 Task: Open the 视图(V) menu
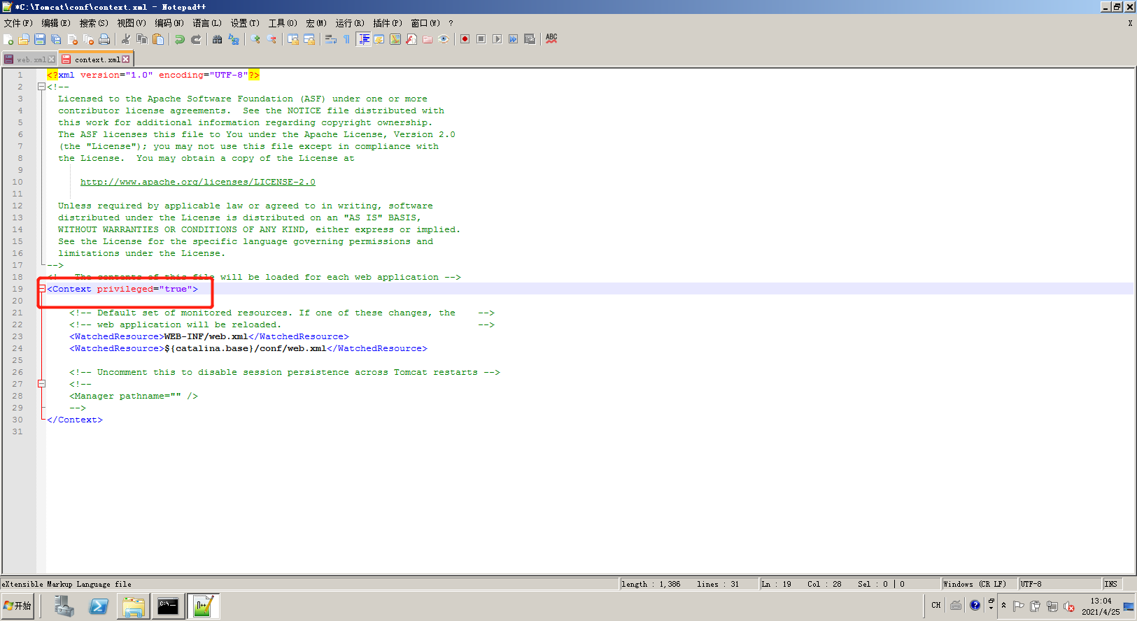132,23
